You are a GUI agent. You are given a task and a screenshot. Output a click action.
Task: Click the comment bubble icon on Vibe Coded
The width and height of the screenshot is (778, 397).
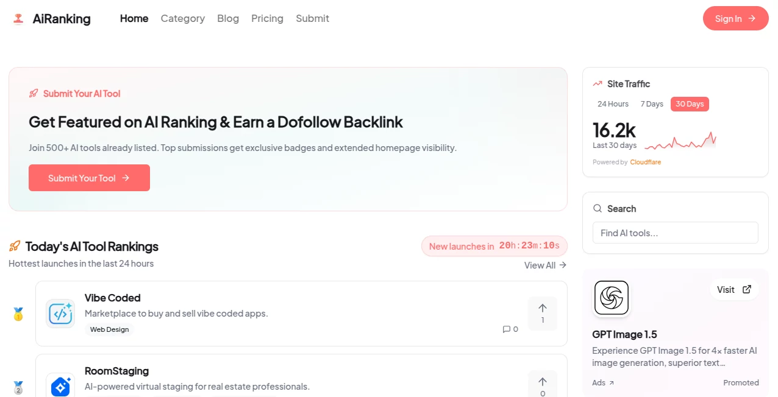[x=505, y=329]
